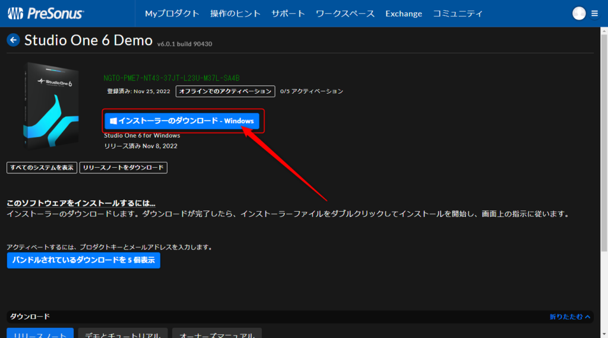
Task: Click the リリース済み Nov 8, 2022 text
Action: click(141, 146)
